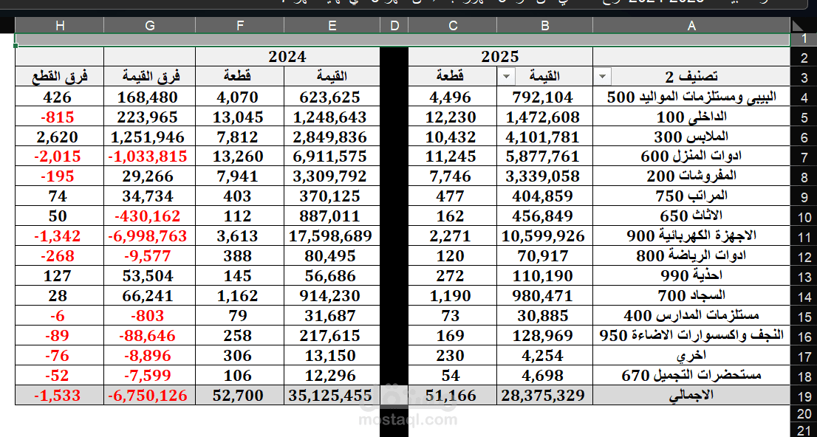Screen dimensions: 817x437
Task: Open the filter dropdown on القيمة 2025 header
Action: (x=506, y=77)
